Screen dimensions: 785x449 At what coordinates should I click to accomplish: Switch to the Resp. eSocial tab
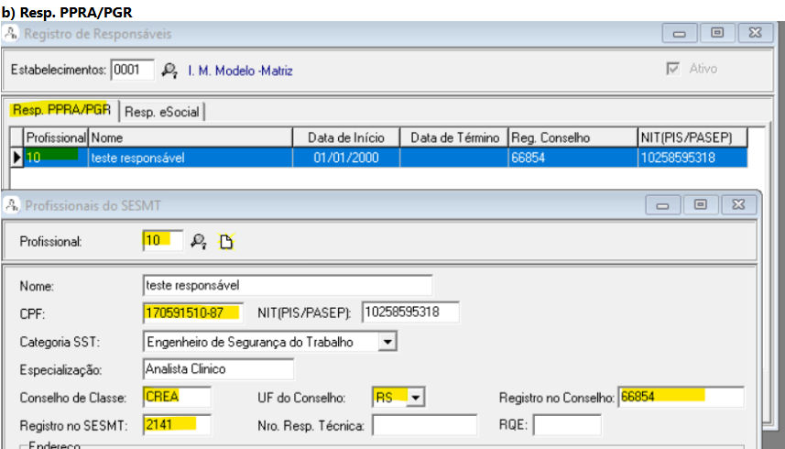point(163,111)
